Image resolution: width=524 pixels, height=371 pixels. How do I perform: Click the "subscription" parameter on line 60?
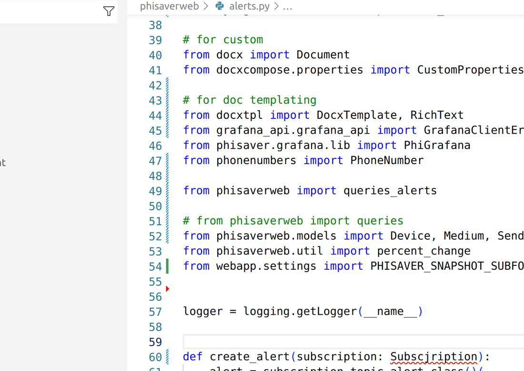[x=336, y=357]
